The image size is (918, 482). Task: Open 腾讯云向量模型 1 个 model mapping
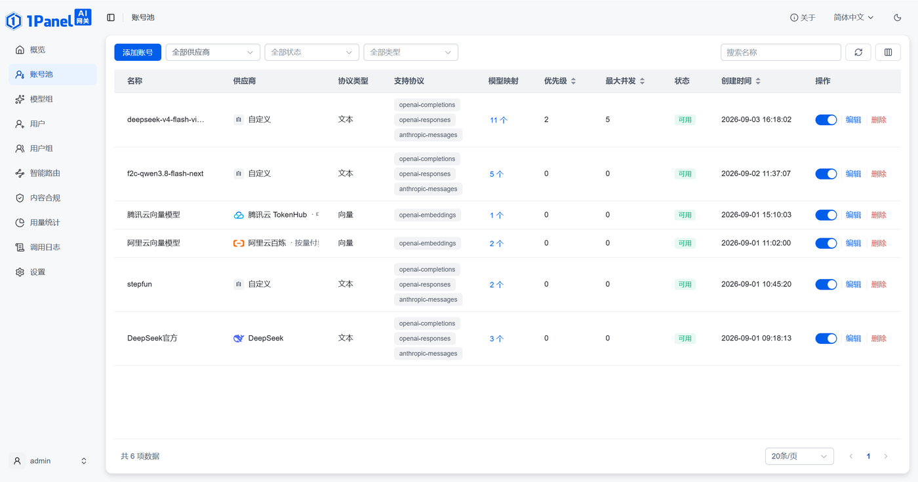coord(496,215)
